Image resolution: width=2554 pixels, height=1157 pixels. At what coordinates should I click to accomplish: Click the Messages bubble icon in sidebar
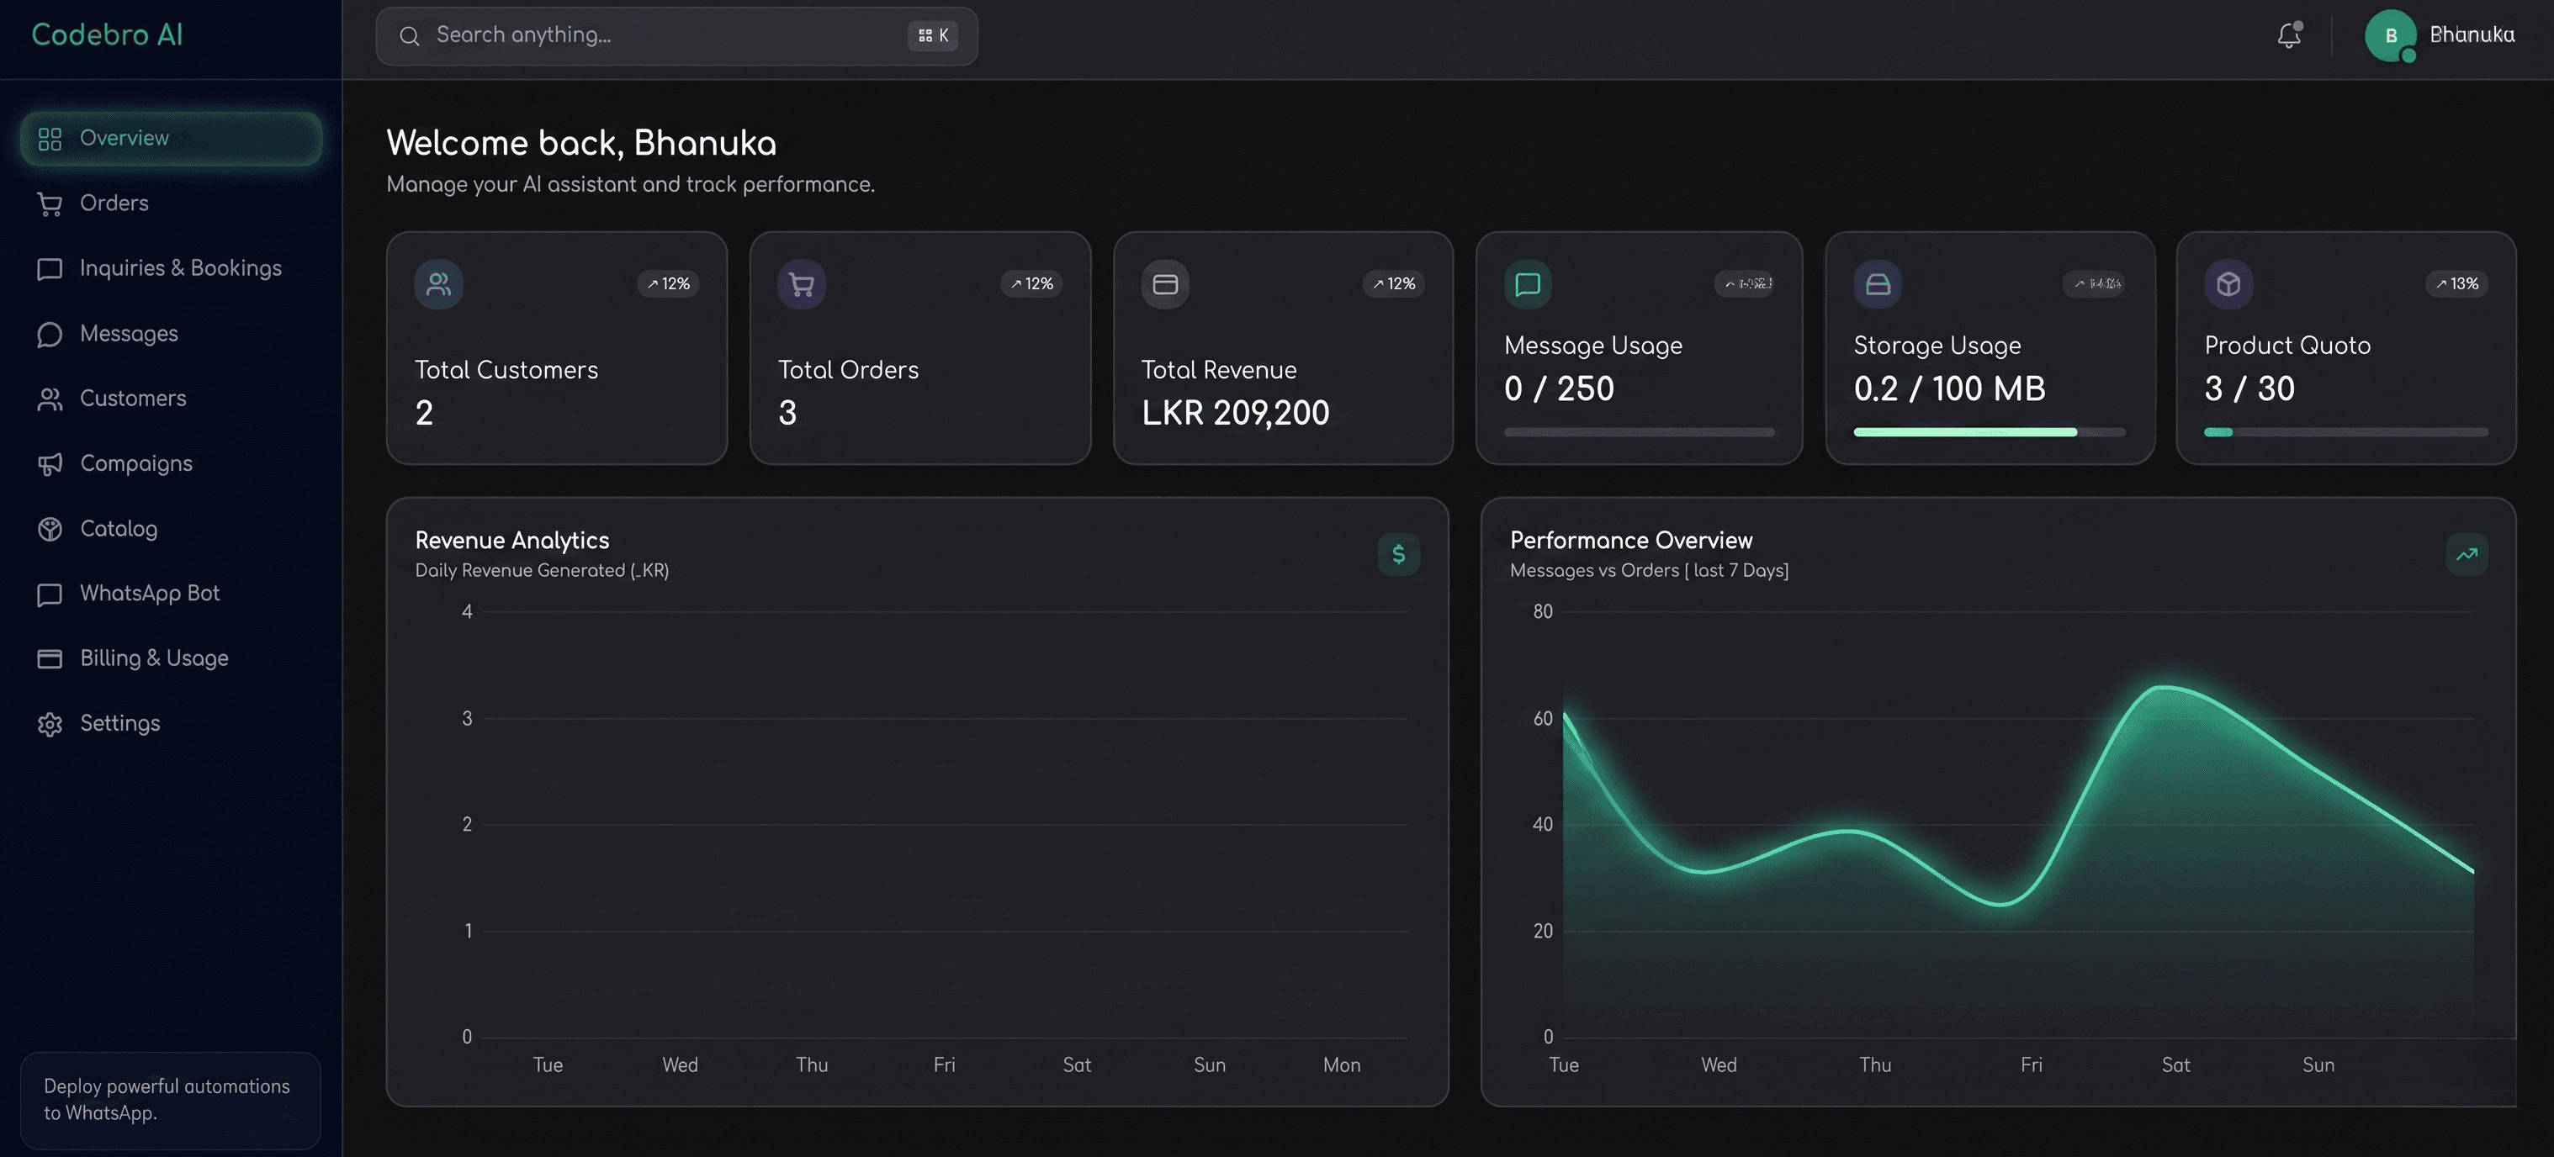point(50,334)
